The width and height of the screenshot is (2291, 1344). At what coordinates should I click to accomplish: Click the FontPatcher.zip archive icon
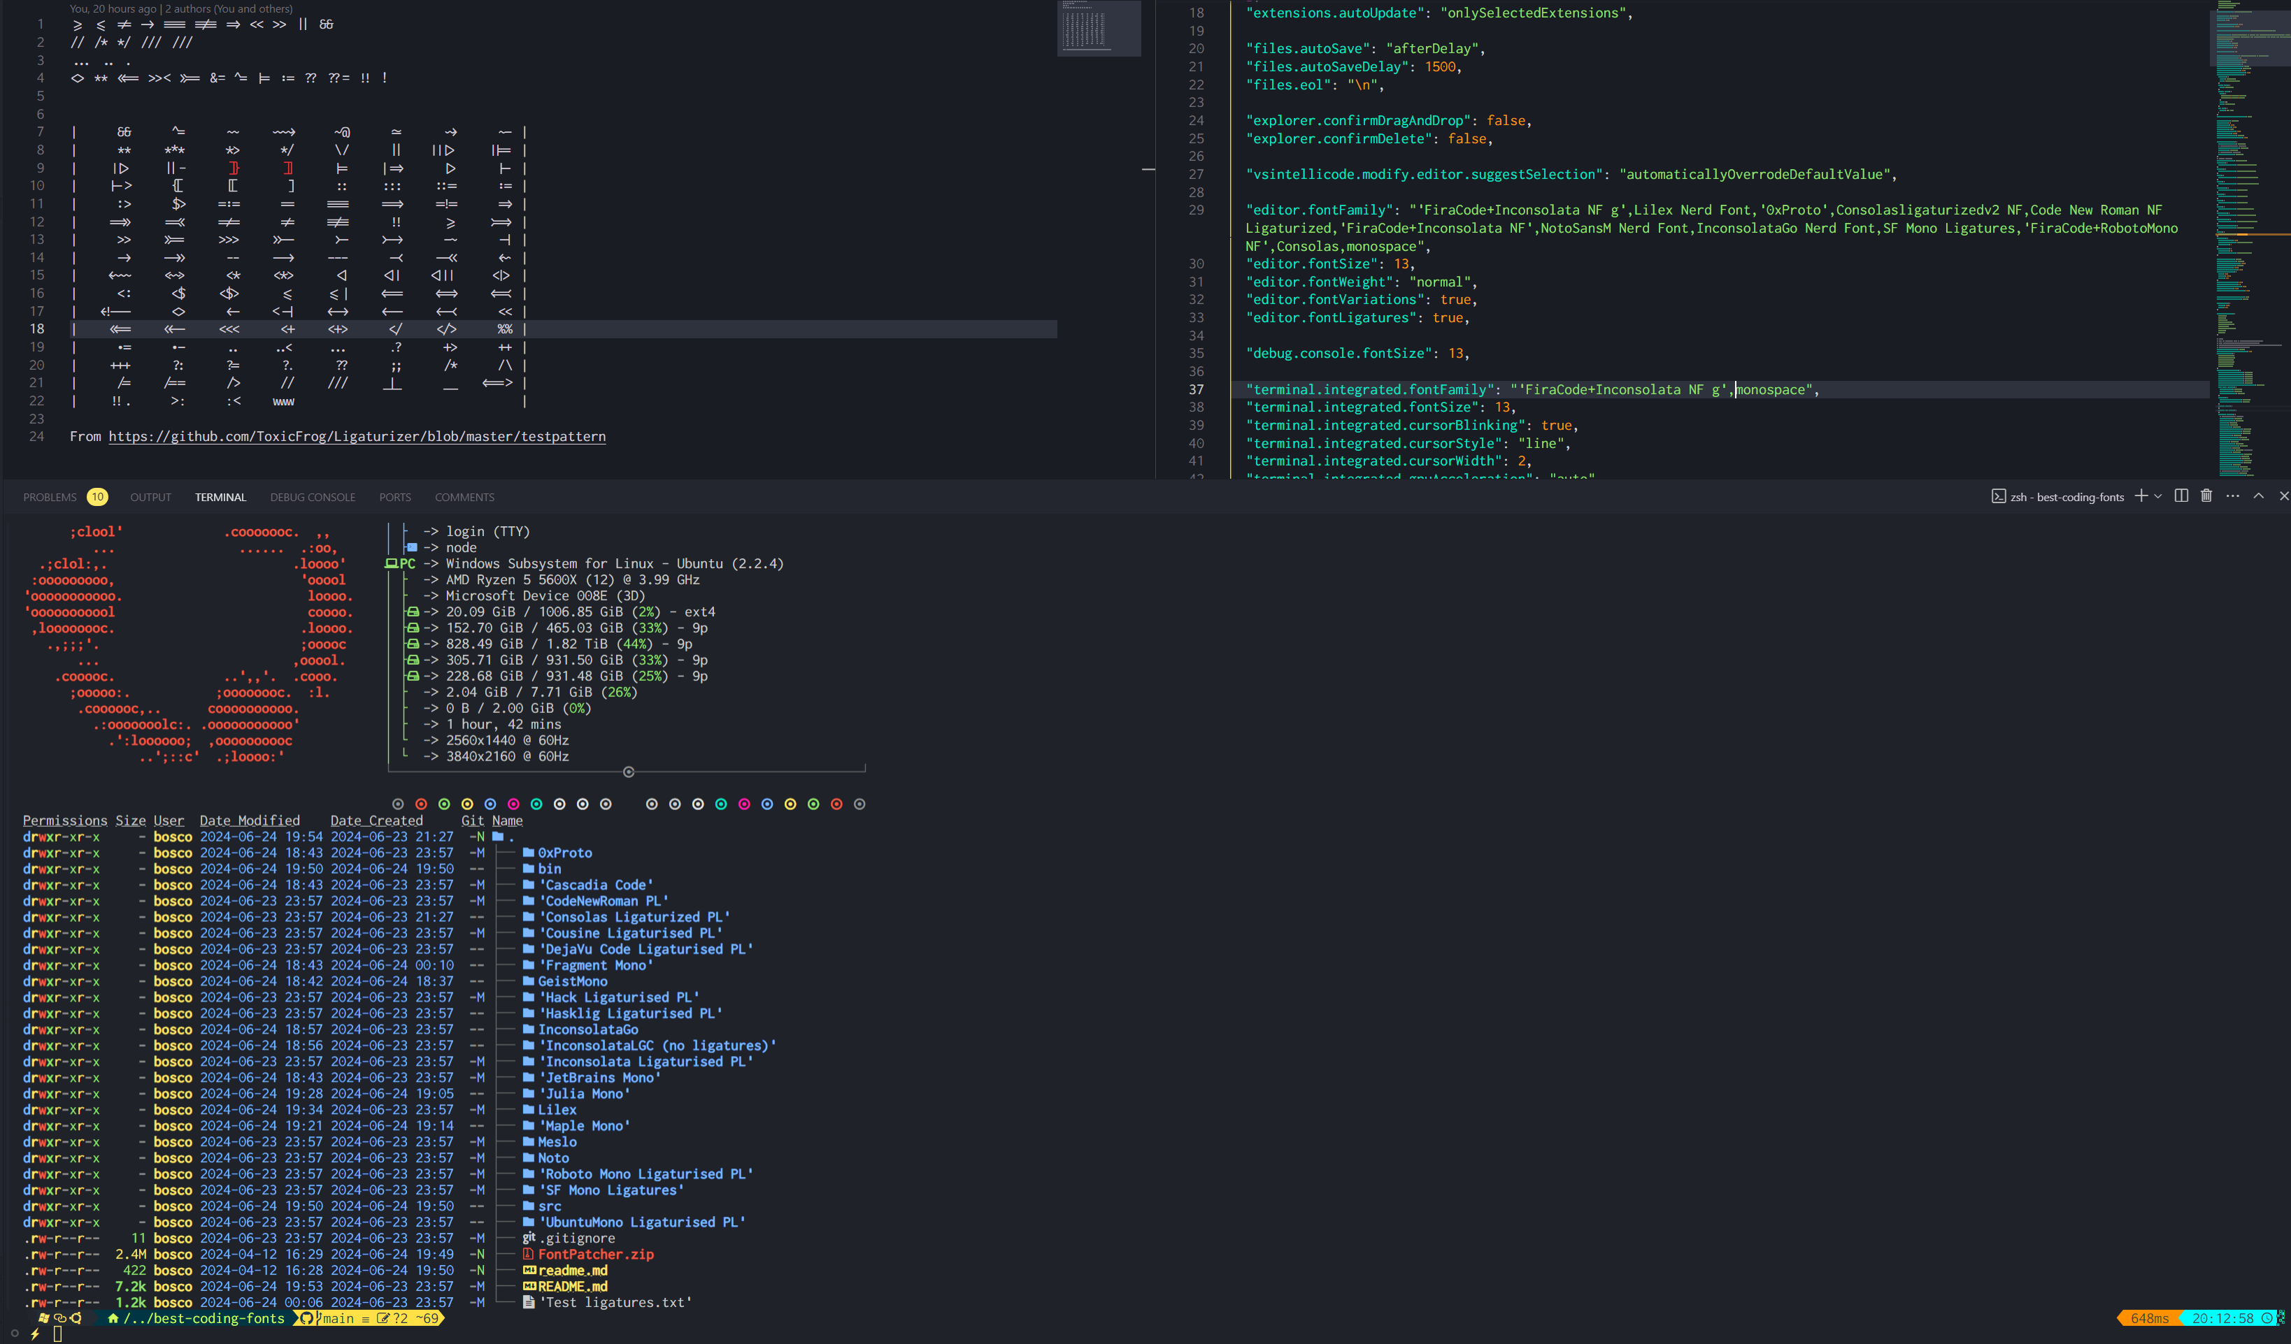point(528,1254)
